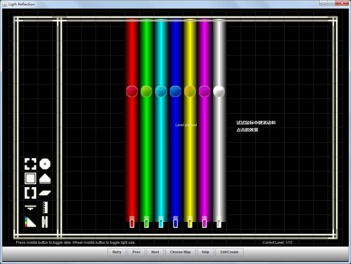
Task: Click the red light emitter
Action: [x=132, y=222]
